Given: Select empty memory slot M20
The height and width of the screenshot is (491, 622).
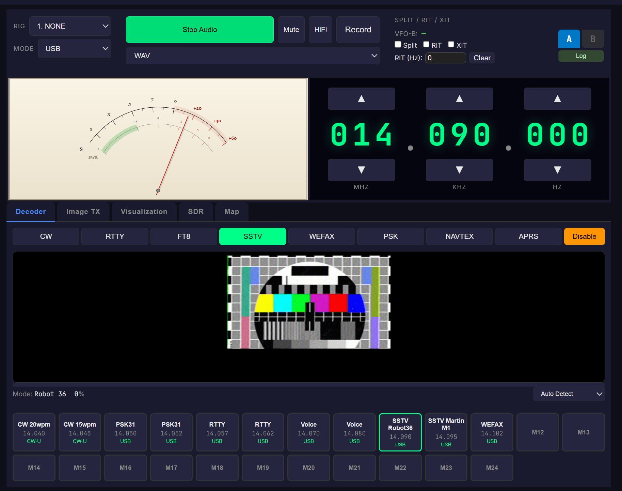Looking at the screenshot, I should pos(309,468).
